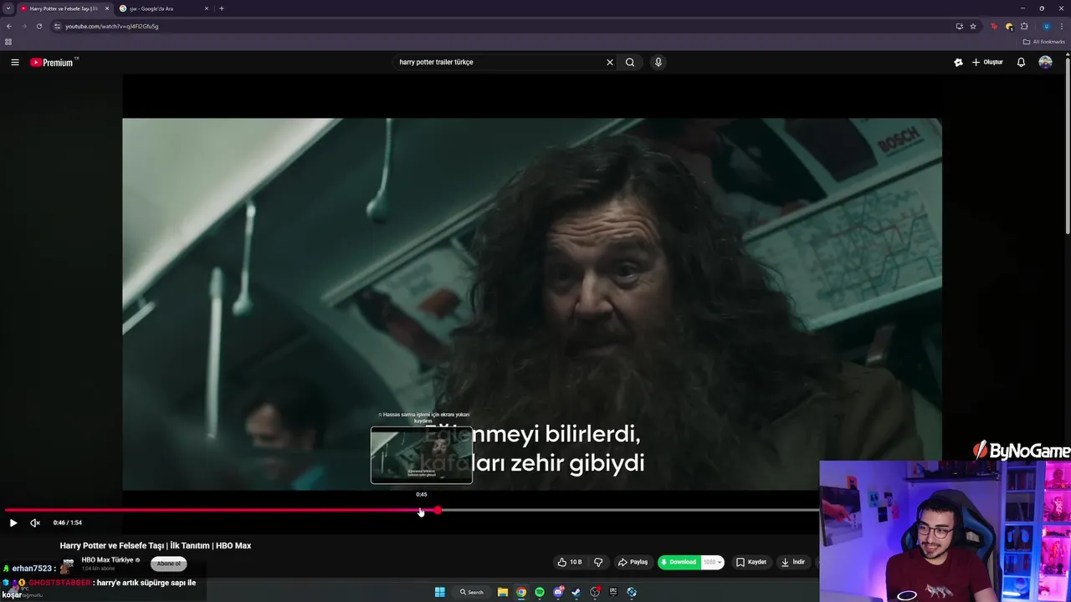Open YouTube notifications bell
The width and height of the screenshot is (1071, 602).
[x=1021, y=62]
